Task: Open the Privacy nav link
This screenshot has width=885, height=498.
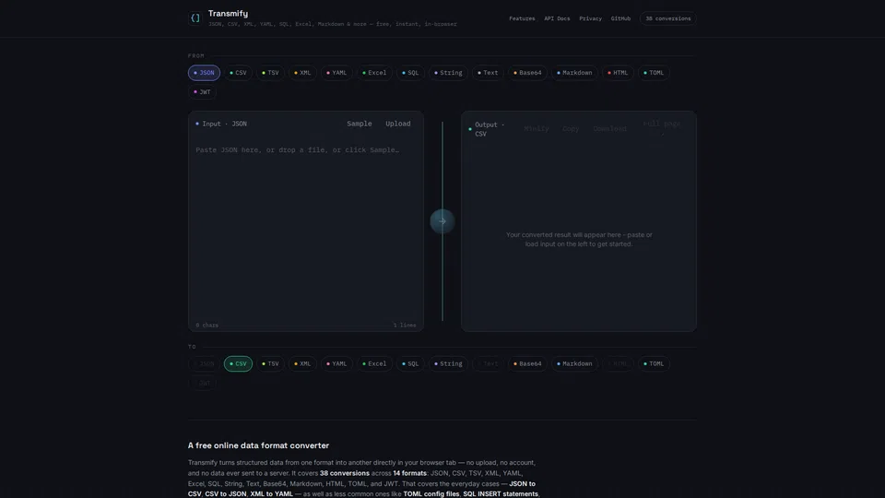Action: tap(590, 18)
